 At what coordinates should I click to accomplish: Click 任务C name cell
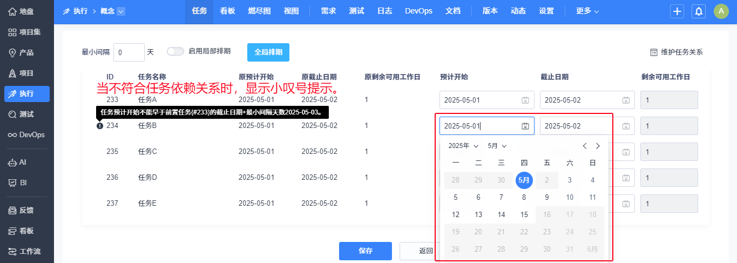tap(147, 152)
